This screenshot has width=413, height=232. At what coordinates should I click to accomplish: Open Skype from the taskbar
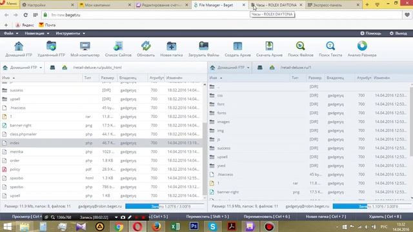coord(212,226)
